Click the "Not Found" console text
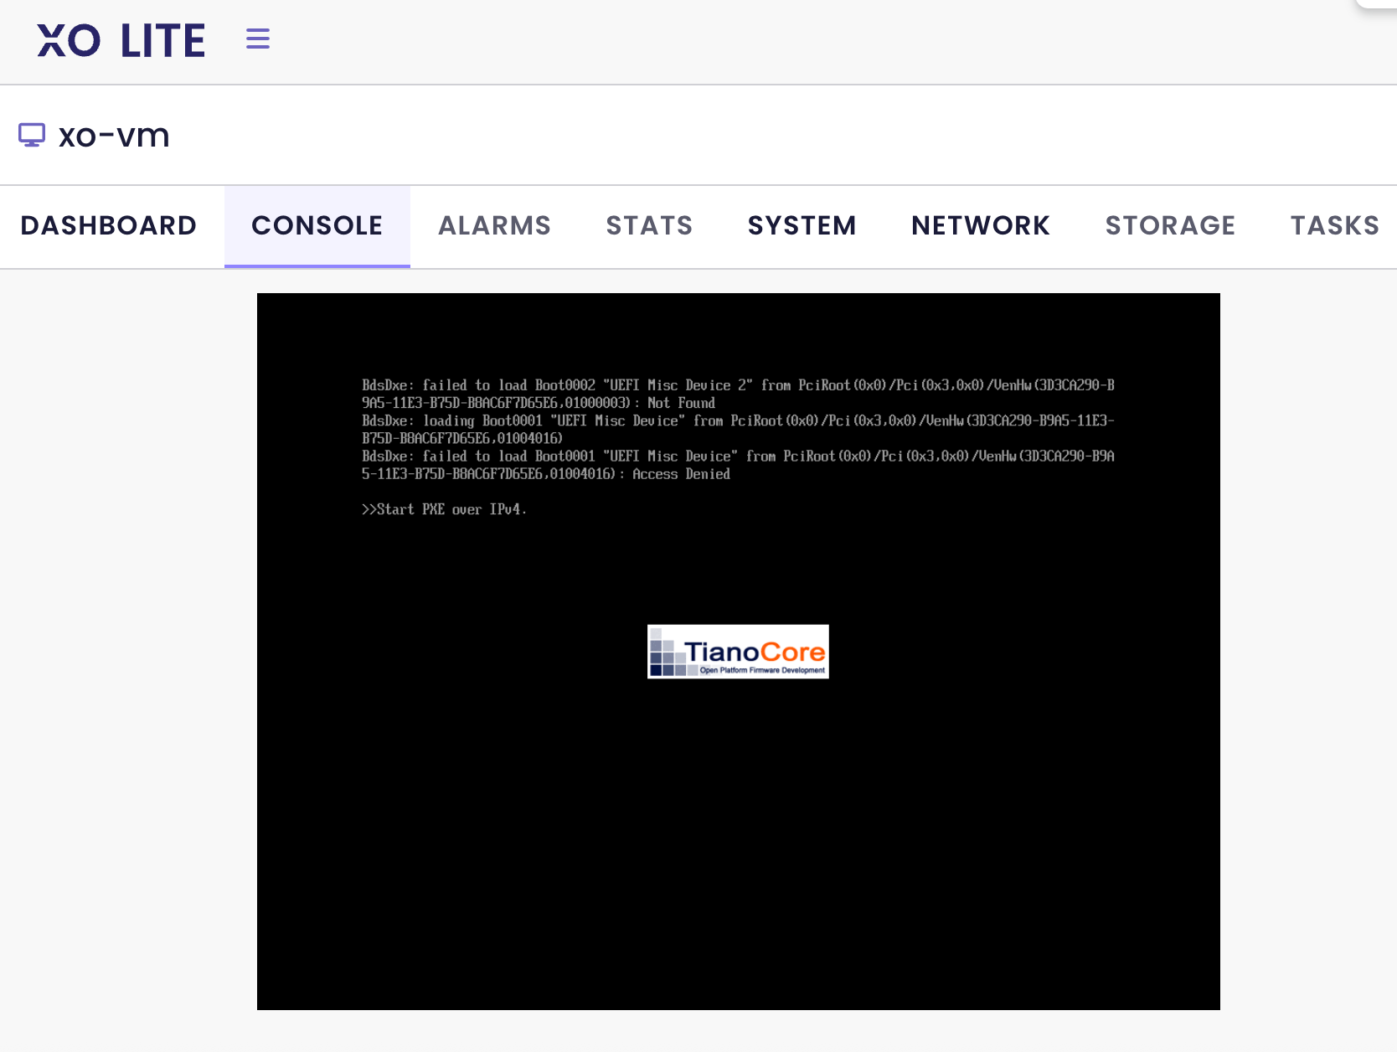The width and height of the screenshot is (1397, 1052). [x=681, y=403]
